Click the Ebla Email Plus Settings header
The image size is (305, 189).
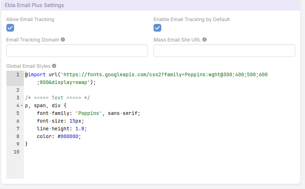tap(35, 5)
